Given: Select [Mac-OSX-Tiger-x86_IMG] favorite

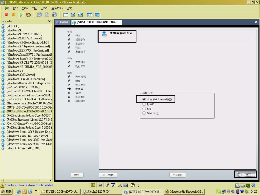Looking at the screenshot, I should pos(23,148).
